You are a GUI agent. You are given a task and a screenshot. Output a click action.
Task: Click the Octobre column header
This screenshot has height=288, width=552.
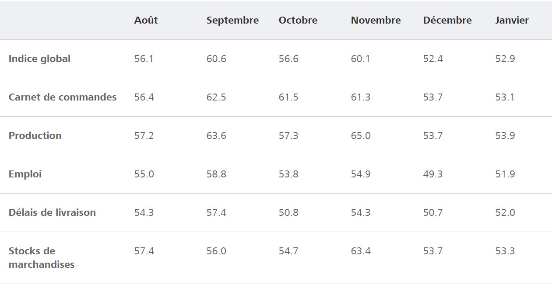pos(298,20)
